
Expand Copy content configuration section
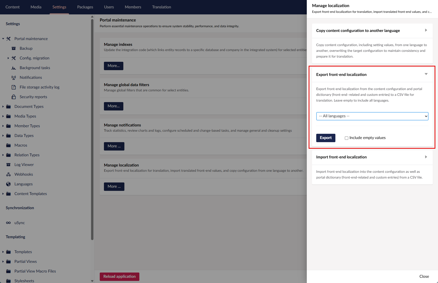426,30
